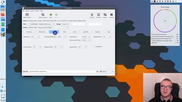Viewport: 182px width, 102px height.
Task: Start encoding with the green Start button
Action: [x=51, y=16]
